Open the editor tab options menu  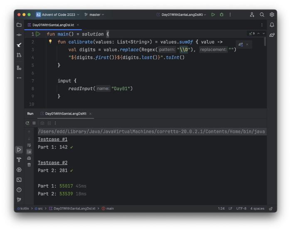pyautogui.click(x=262, y=25)
